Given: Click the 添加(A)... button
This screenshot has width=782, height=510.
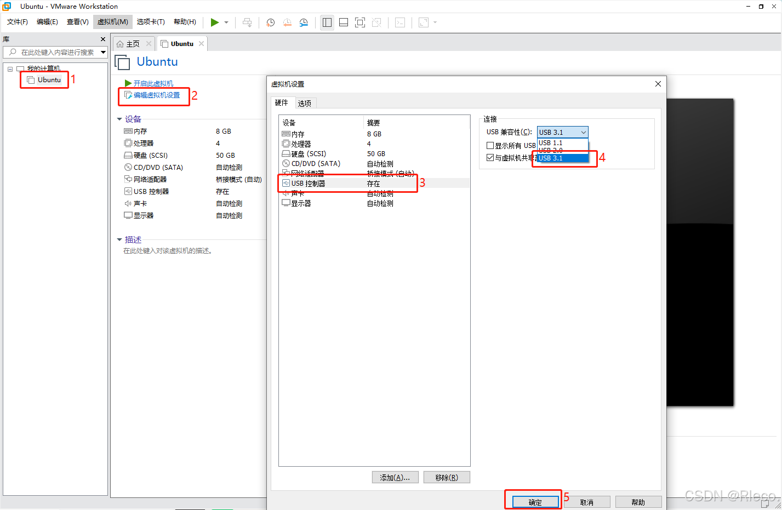Looking at the screenshot, I should point(395,478).
